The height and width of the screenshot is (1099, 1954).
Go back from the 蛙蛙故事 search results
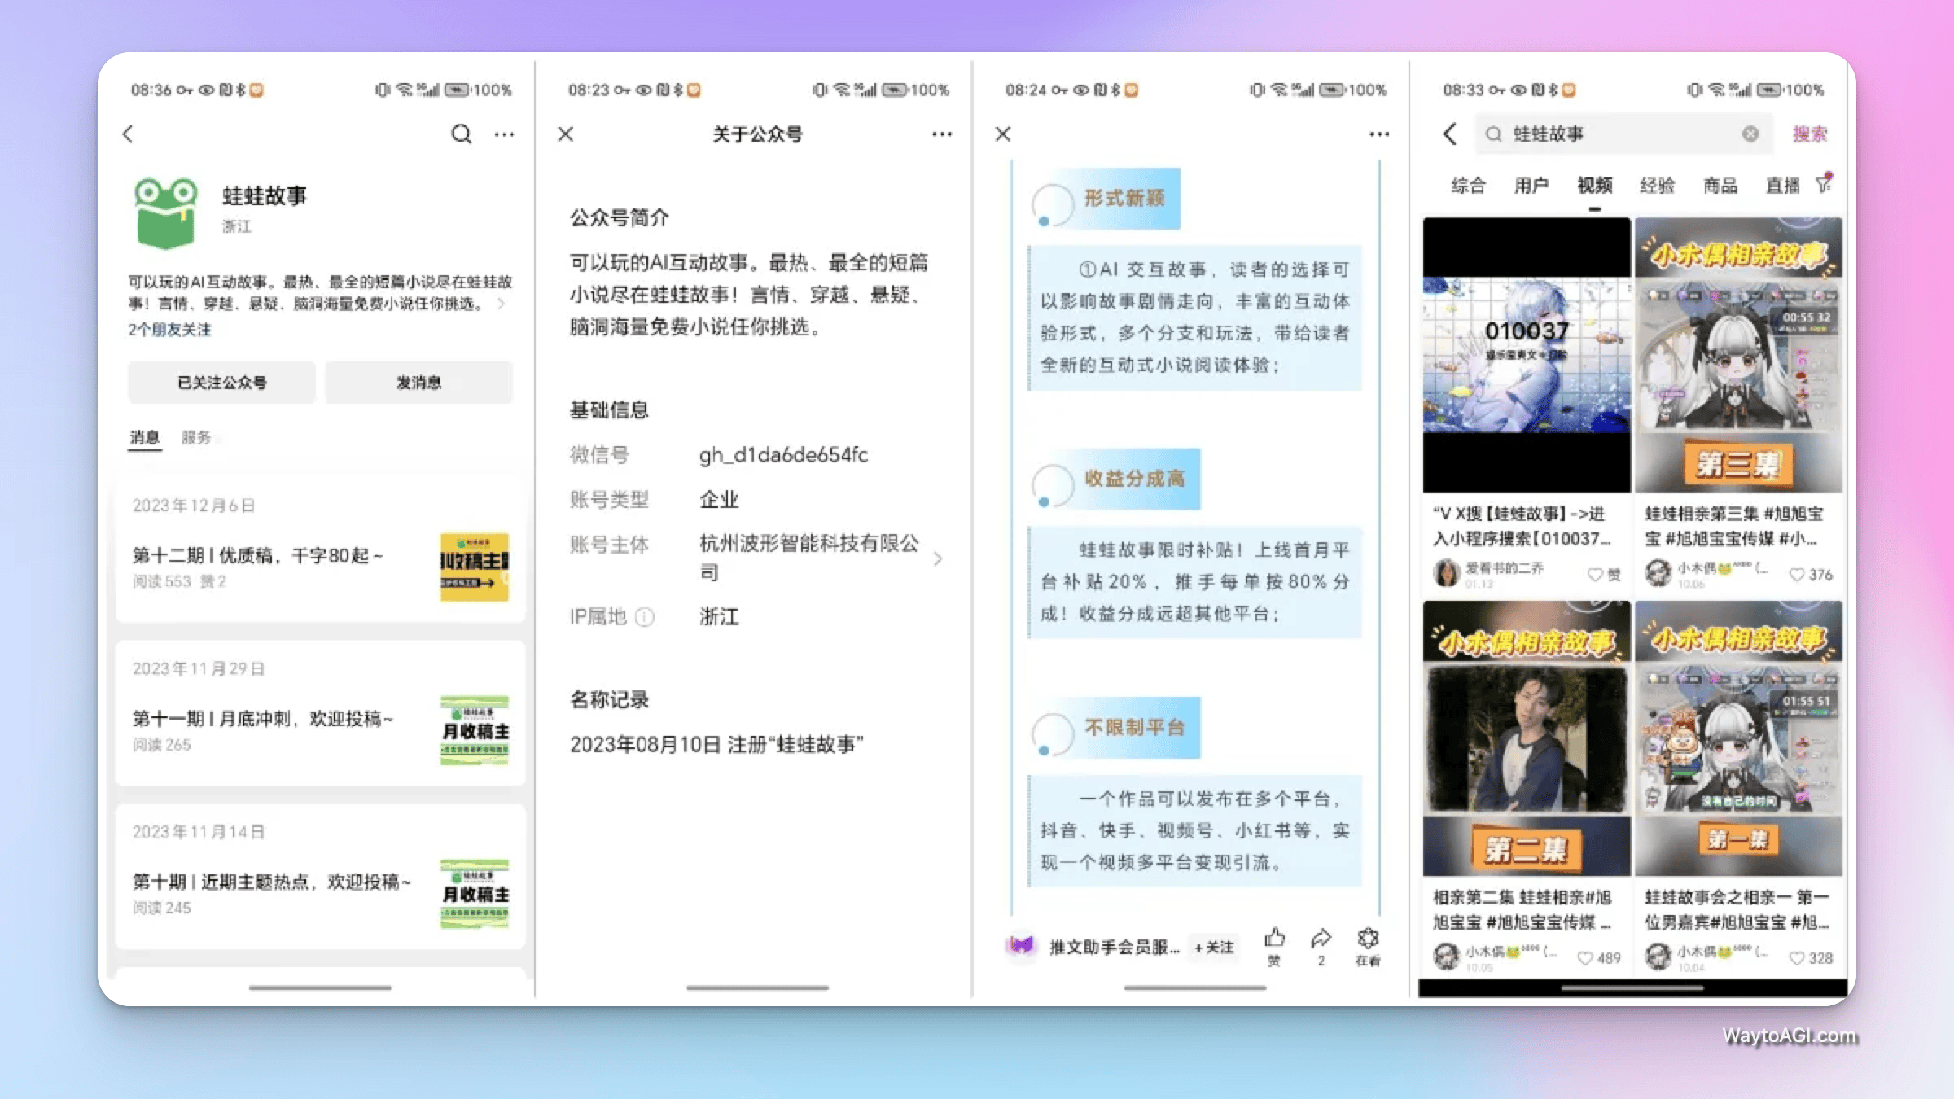[1450, 134]
